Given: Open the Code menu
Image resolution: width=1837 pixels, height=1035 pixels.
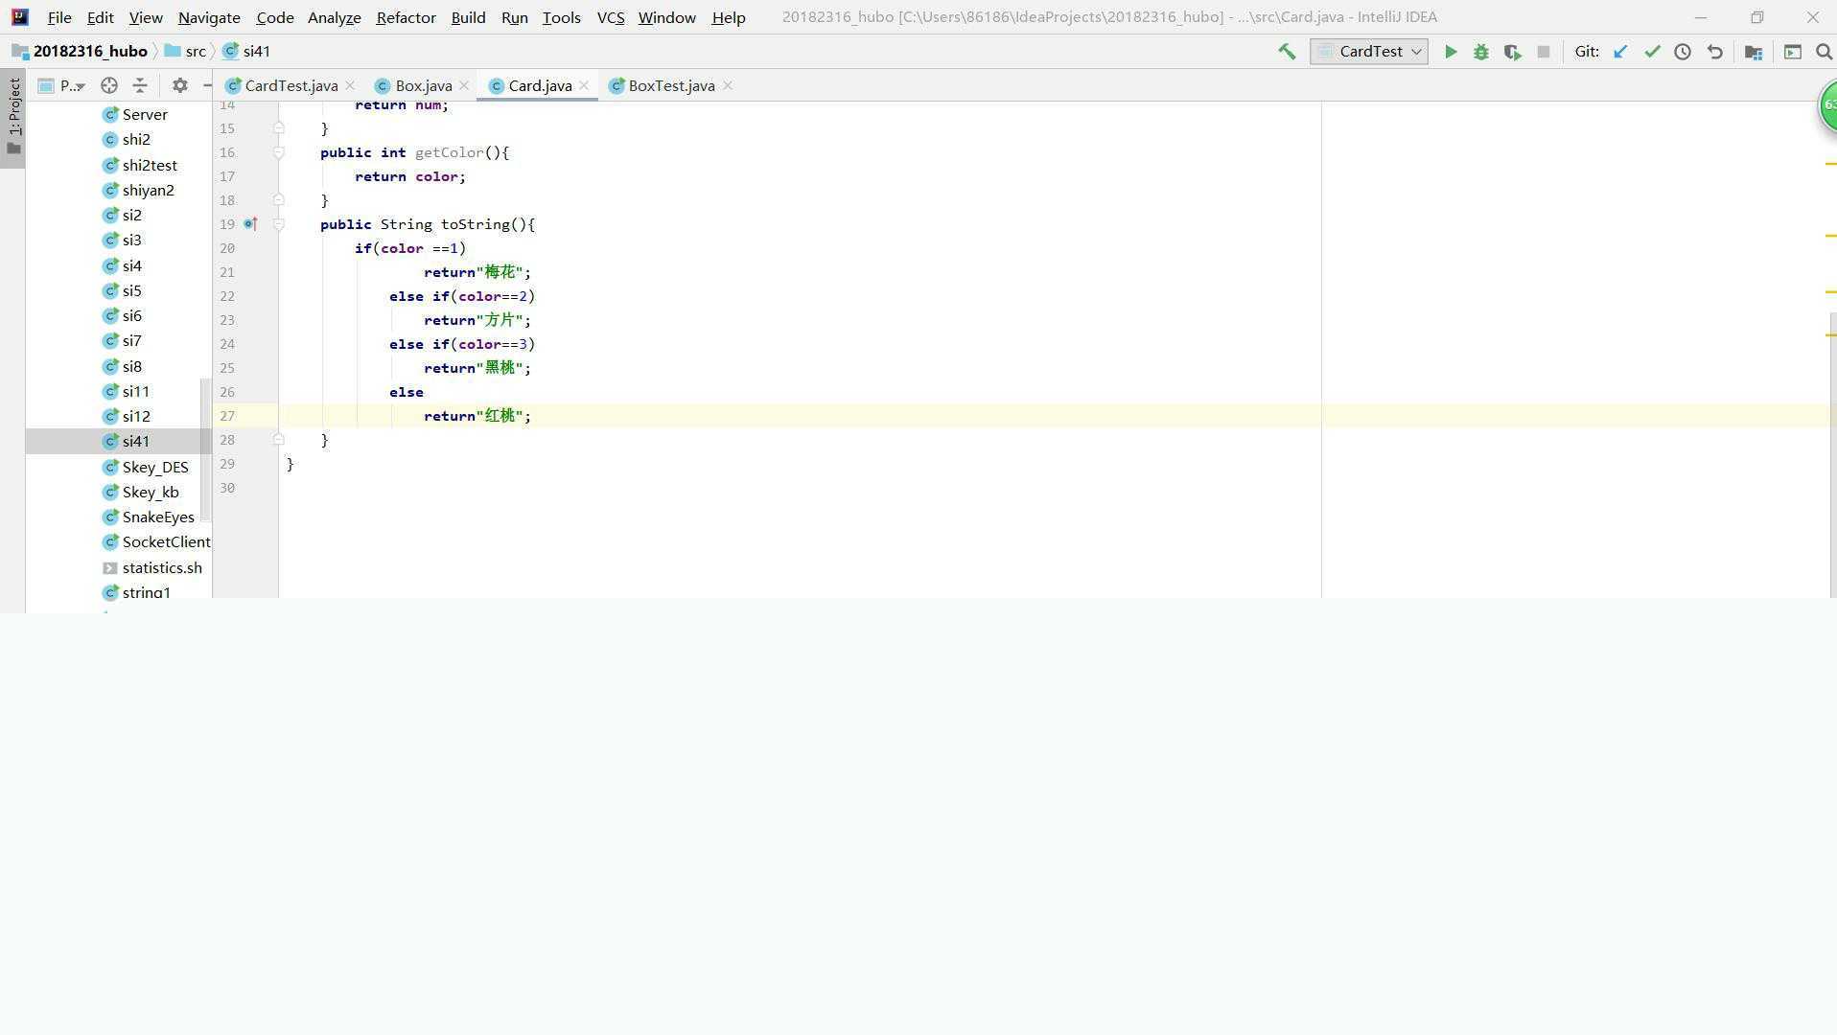Looking at the screenshot, I should click(275, 17).
